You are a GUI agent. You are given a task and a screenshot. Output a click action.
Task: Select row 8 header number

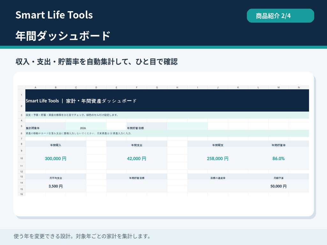tap(21, 144)
